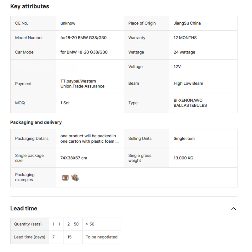This screenshot has height=252, width=252.
Task: Click the Payment methods text
Action: coord(83,83)
